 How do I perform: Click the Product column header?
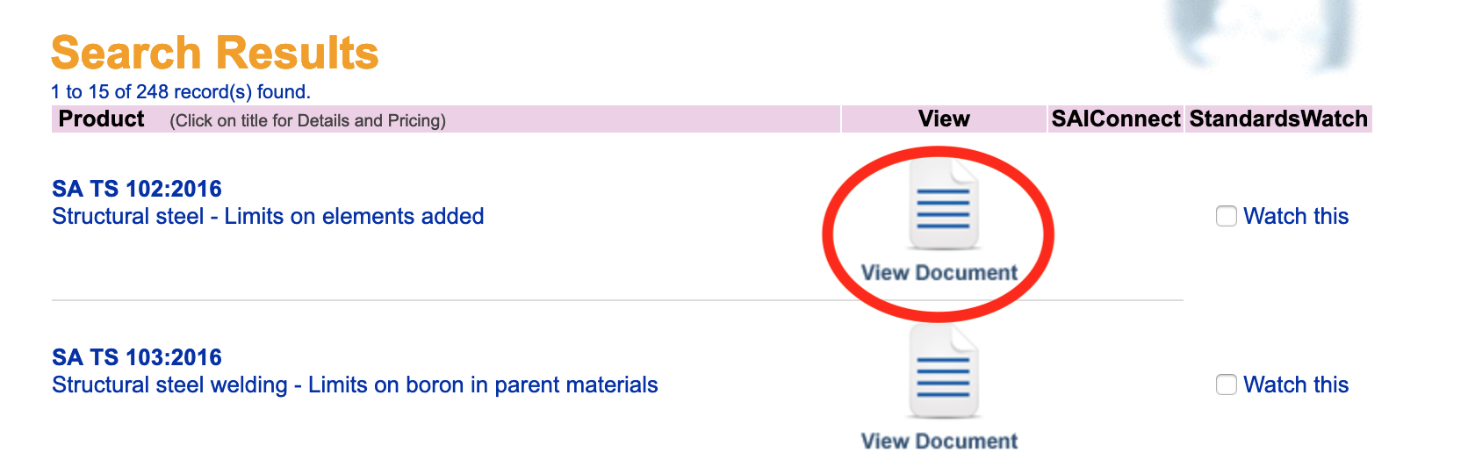pyautogui.click(x=101, y=119)
